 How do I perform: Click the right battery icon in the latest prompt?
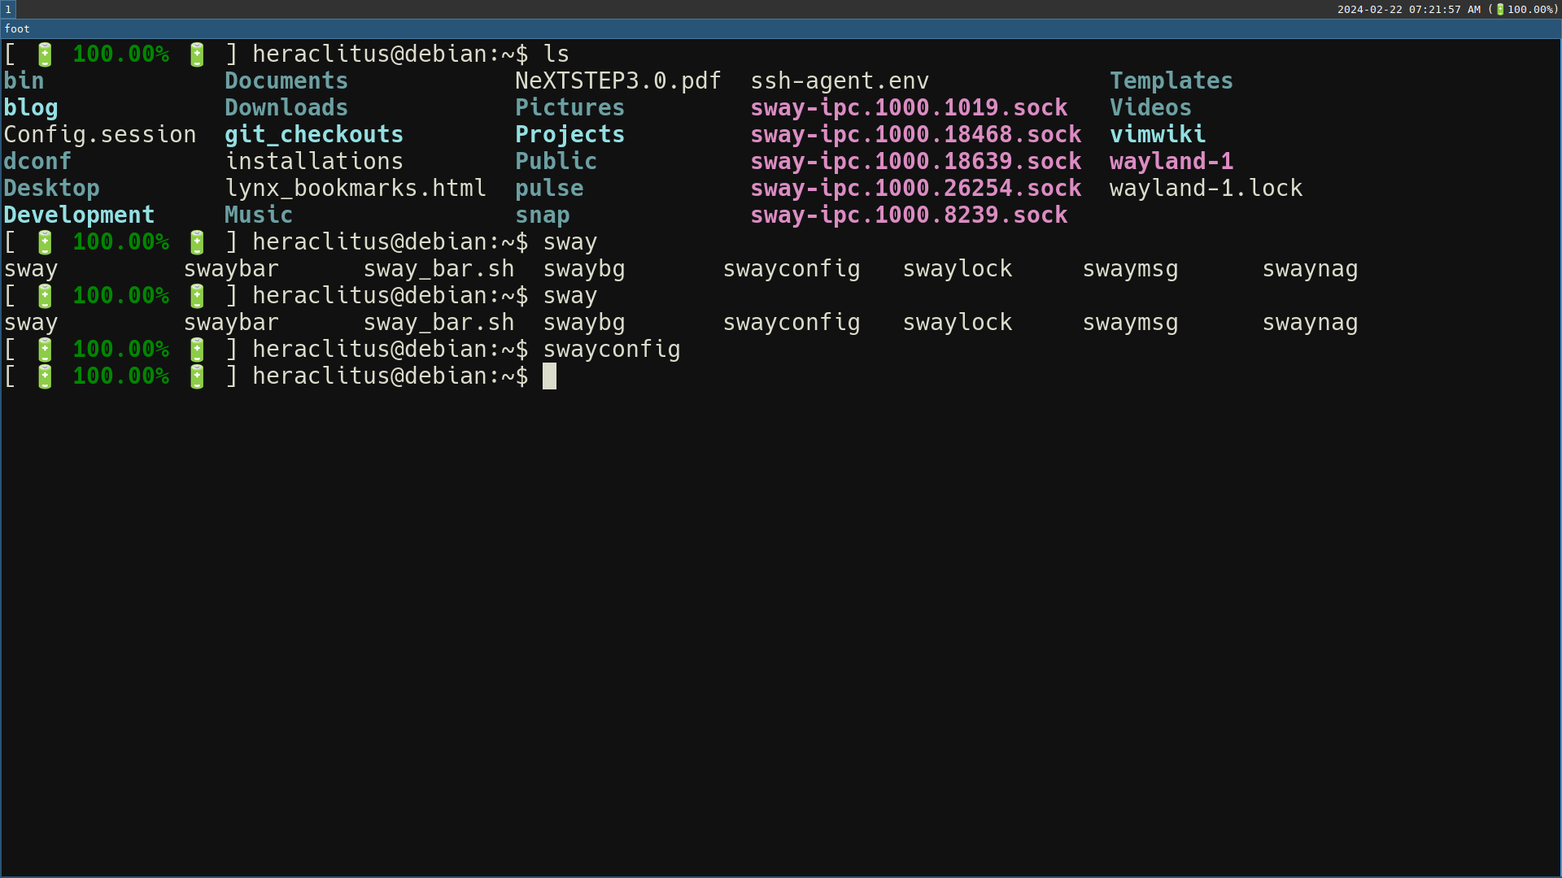point(196,376)
